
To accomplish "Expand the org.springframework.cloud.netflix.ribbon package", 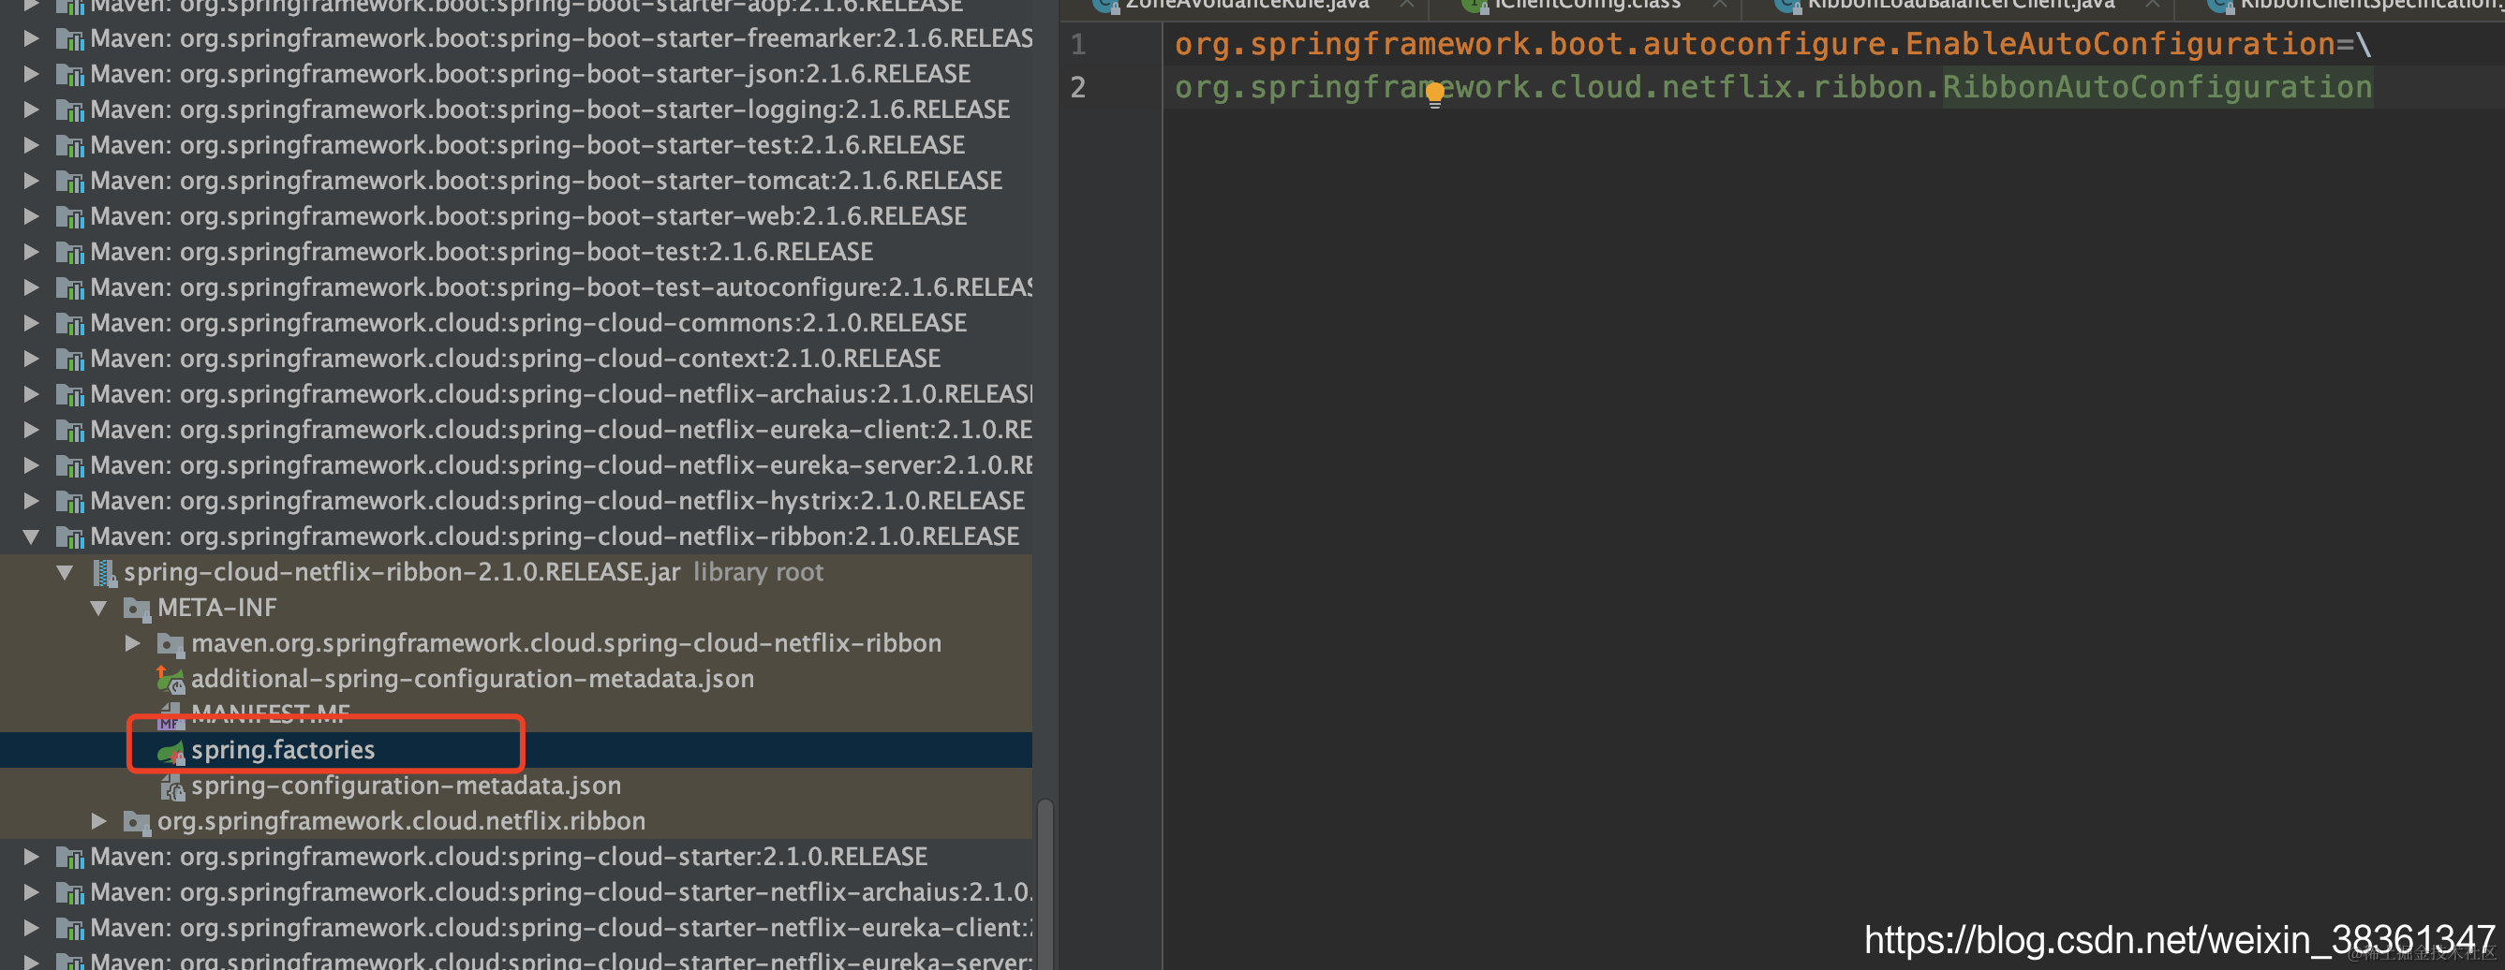I will (x=98, y=821).
